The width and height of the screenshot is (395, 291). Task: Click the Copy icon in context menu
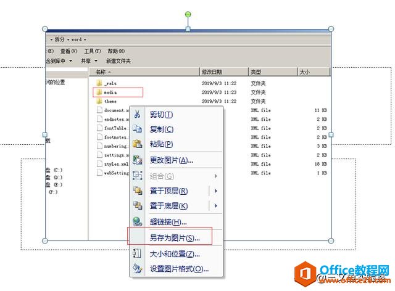click(x=137, y=129)
